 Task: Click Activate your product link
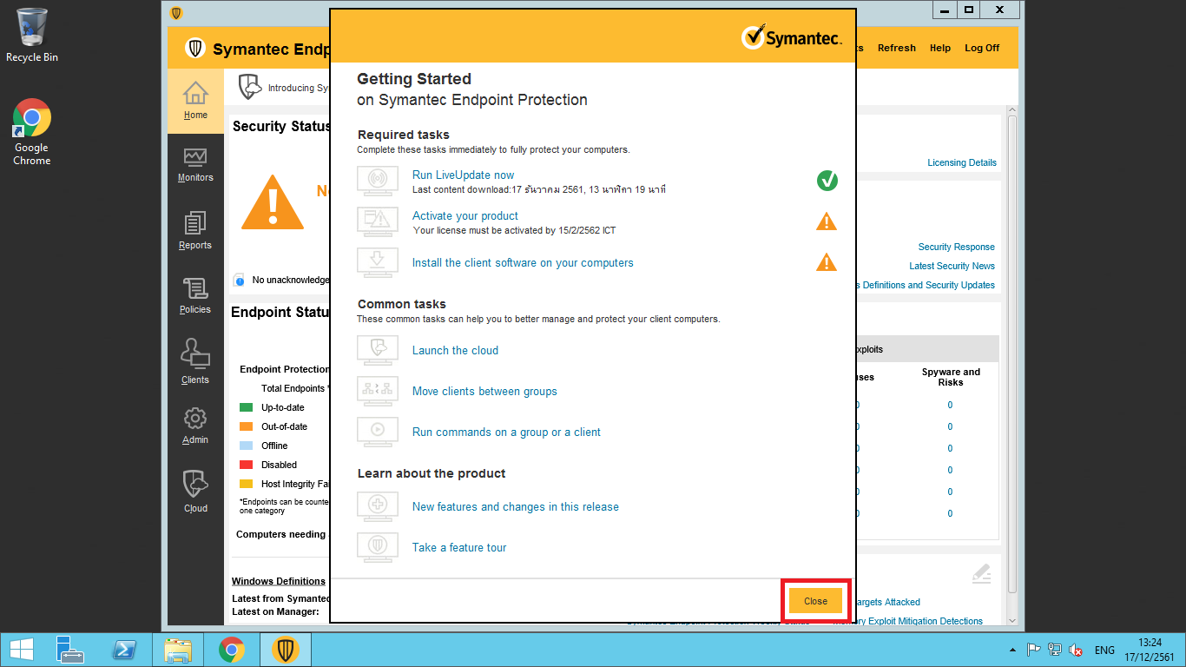(465, 215)
